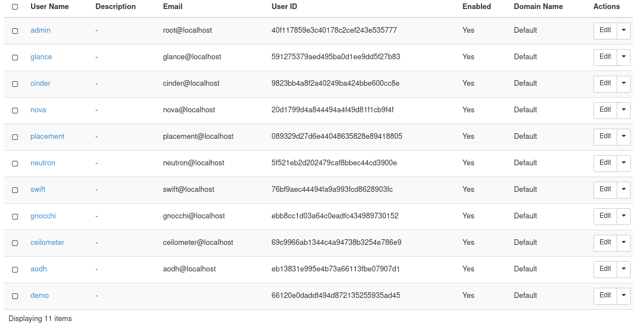
Task: Open the neutron user details link
Action: pyautogui.click(x=43, y=163)
